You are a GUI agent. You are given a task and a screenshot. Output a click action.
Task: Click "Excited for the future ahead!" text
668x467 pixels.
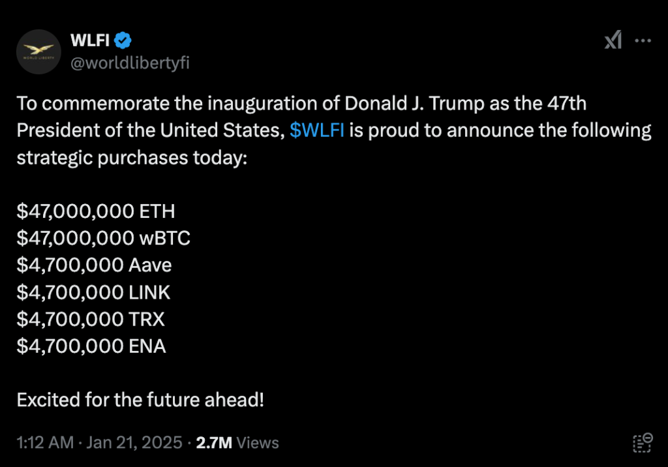click(x=140, y=399)
